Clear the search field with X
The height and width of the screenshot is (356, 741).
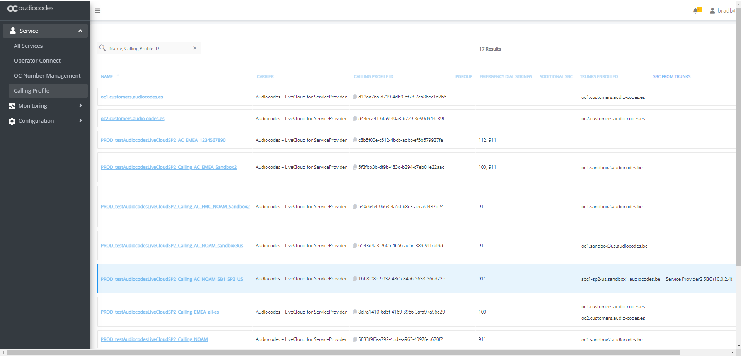195,48
